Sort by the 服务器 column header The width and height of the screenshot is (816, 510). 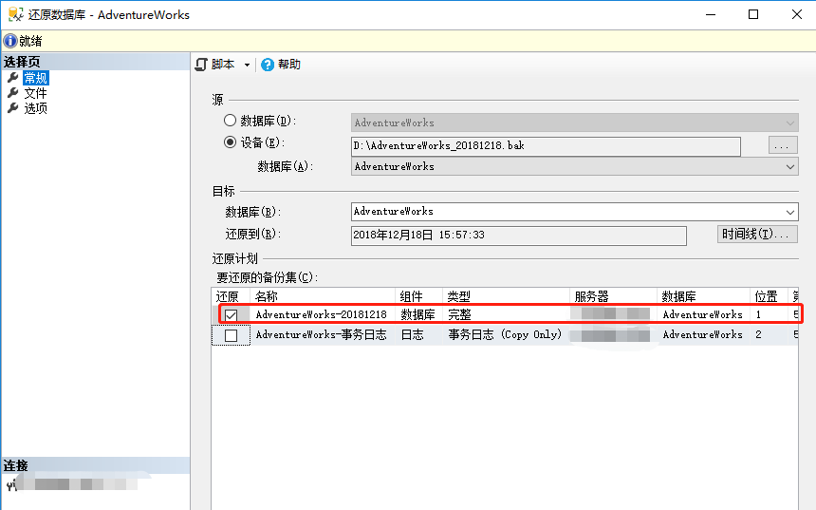coord(613,296)
